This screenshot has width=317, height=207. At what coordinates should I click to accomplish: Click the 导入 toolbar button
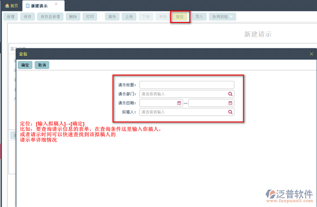[199, 17]
